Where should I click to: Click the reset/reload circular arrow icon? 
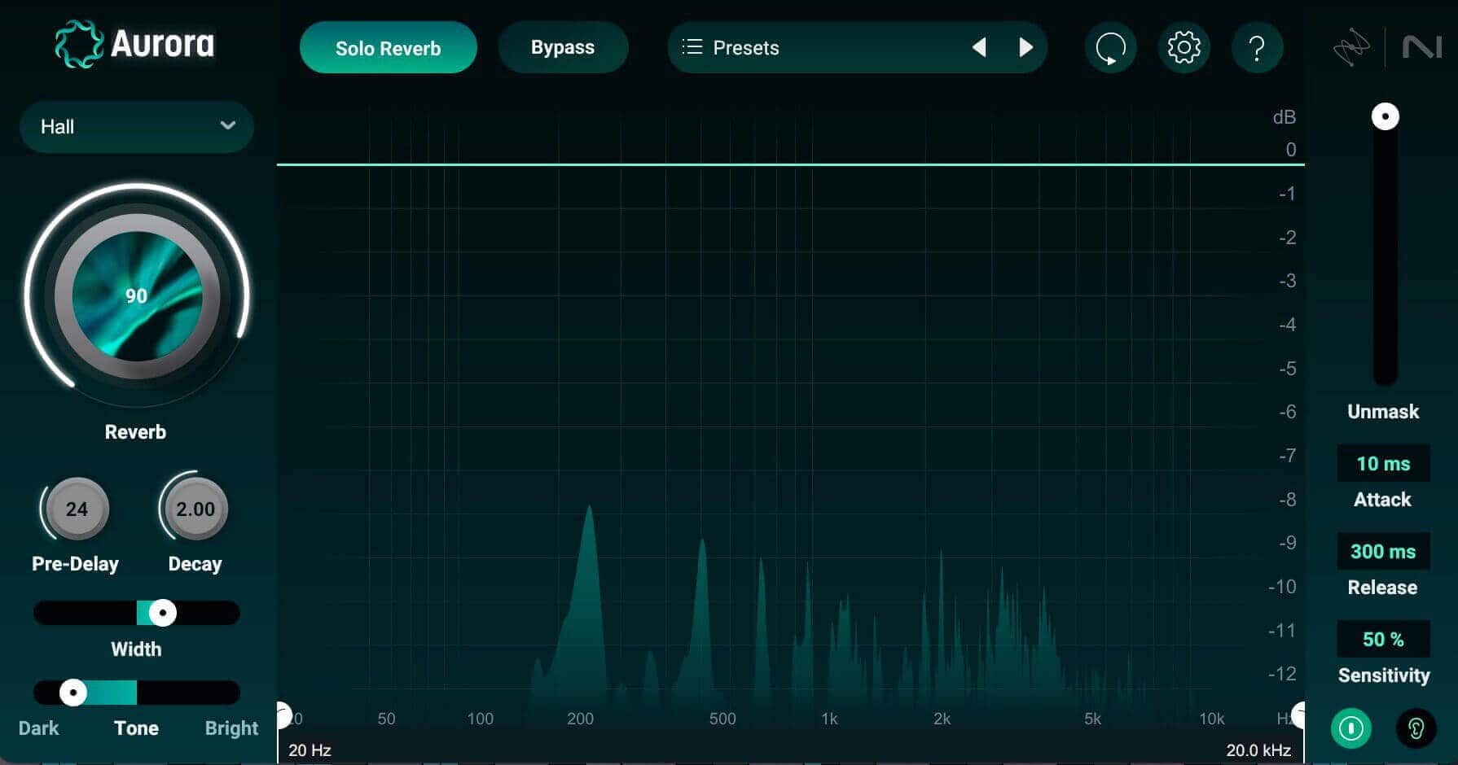pos(1110,48)
